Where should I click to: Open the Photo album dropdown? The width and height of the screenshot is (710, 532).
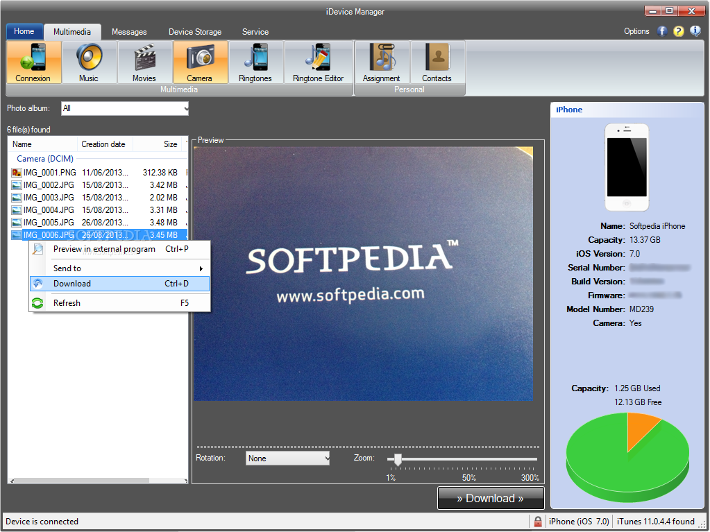point(125,108)
